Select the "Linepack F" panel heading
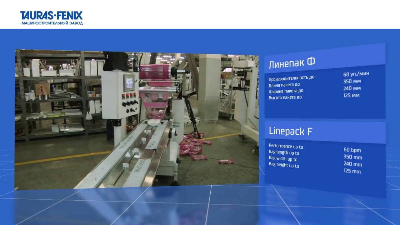The width and height of the screenshot is (400, 225). pos(290,131)
